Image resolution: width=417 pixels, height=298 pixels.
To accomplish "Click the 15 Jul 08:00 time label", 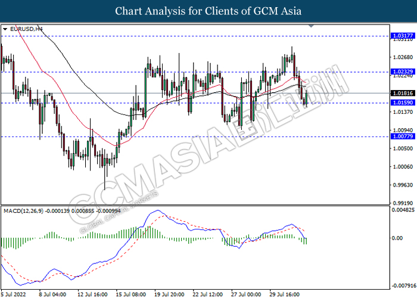I will point(131,294).
